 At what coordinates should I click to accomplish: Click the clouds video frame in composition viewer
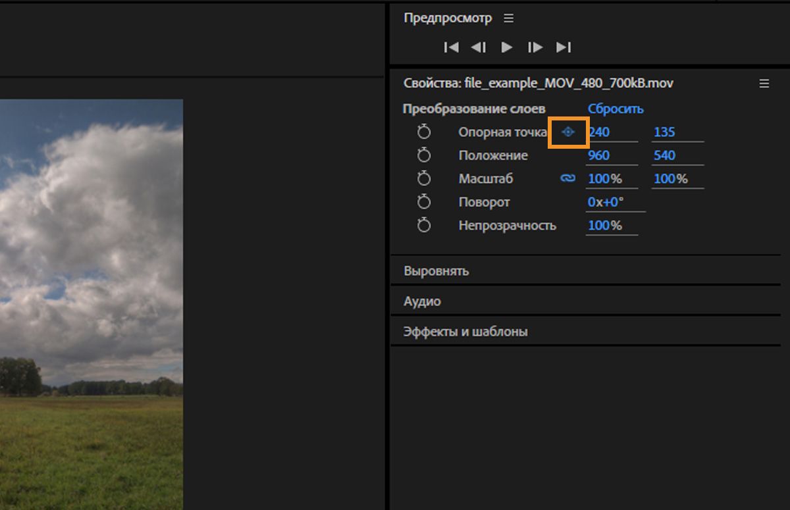92,304
